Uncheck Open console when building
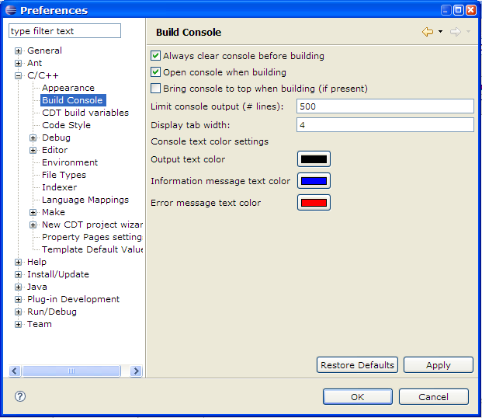 pyautogui.click(x=156, y=72)
